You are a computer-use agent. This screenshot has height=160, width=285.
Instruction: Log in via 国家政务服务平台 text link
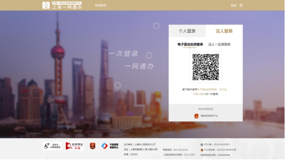[209, 116]
